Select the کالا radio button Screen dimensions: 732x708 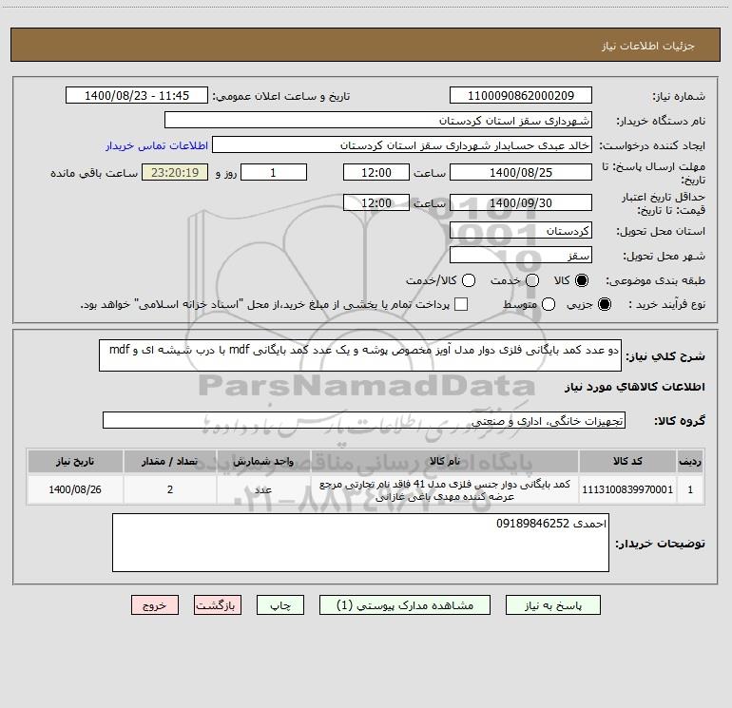point(582,280)
